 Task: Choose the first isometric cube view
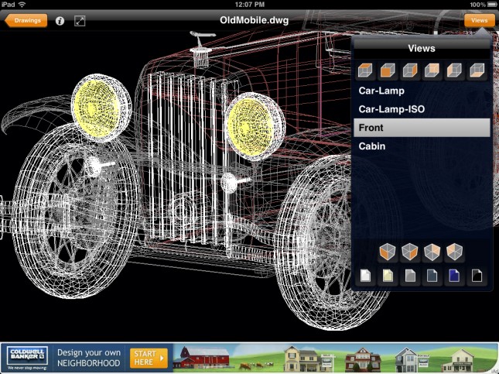tap(387, 253)
